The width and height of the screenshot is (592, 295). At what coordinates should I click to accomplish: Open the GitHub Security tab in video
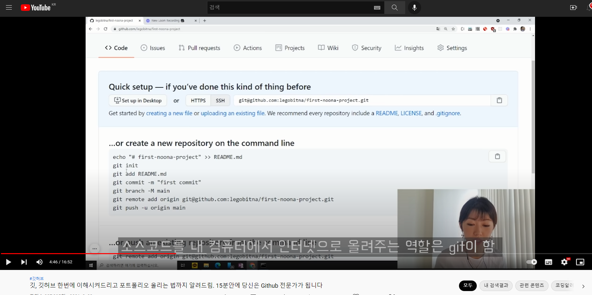click(366, 48)
